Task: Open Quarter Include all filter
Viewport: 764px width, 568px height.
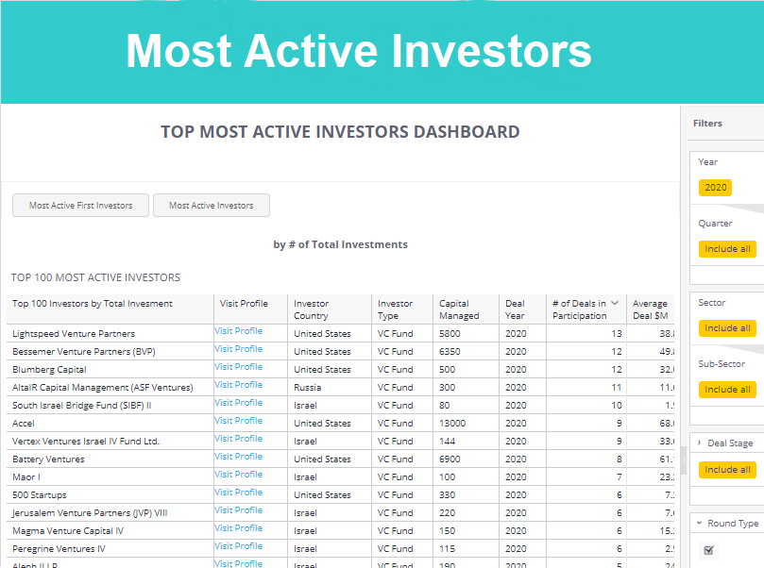Action: 726,249
